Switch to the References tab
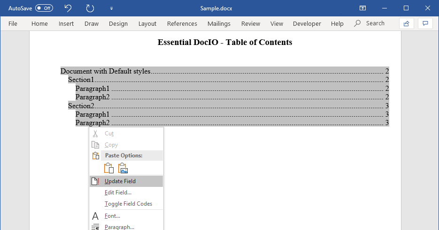Screen dimensions: 439x230 point(182,23)
